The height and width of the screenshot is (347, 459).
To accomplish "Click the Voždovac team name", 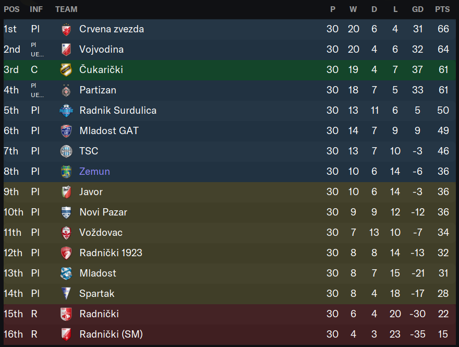I will 101,233.
